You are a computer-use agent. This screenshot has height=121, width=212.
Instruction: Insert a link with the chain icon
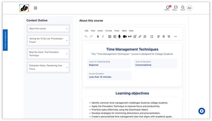140,36
